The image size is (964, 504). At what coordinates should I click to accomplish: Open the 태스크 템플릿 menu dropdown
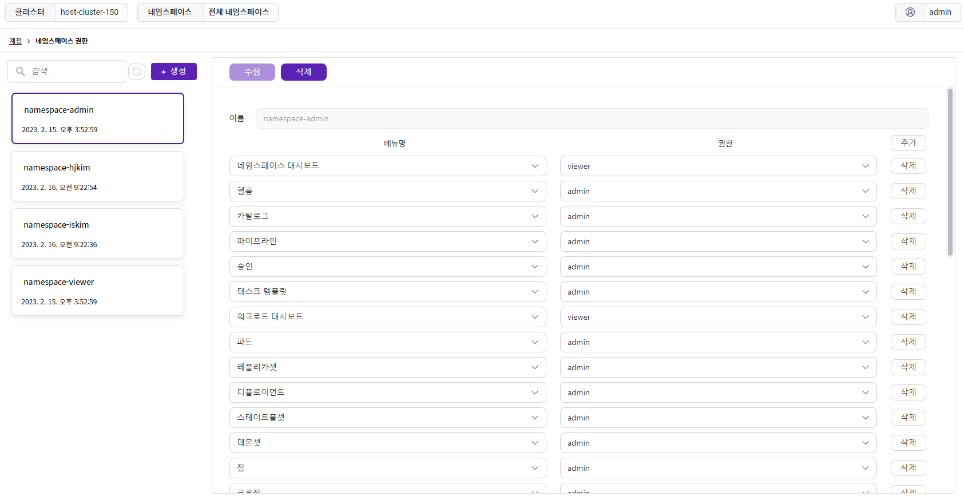(388, 292)
